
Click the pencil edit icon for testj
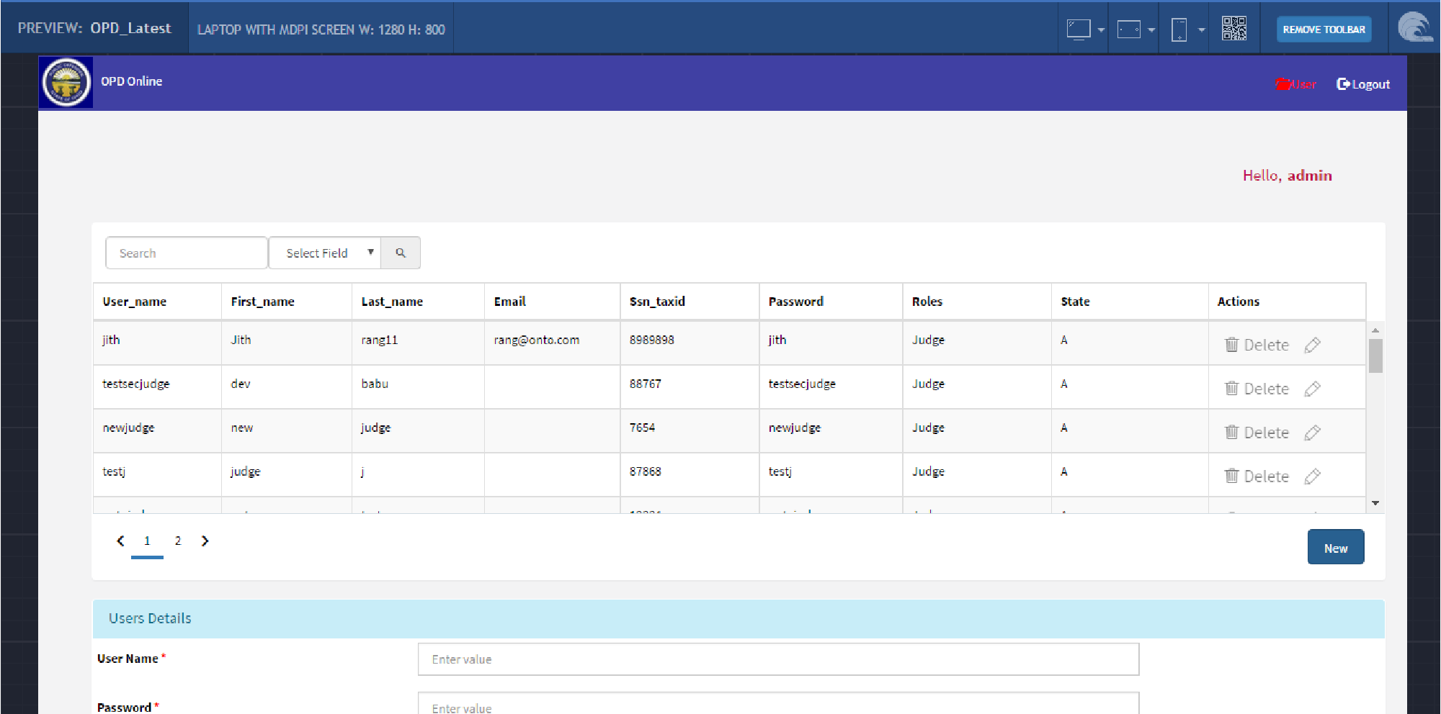tap(1312, 476)
